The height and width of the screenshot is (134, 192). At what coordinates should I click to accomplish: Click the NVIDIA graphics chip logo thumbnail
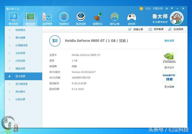click(x=169, y=59)
